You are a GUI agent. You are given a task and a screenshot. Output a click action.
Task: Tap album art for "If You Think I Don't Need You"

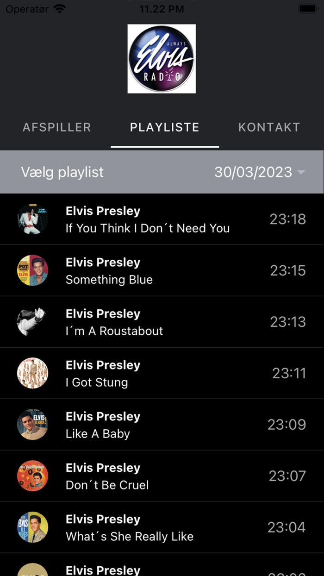point(32,219)
